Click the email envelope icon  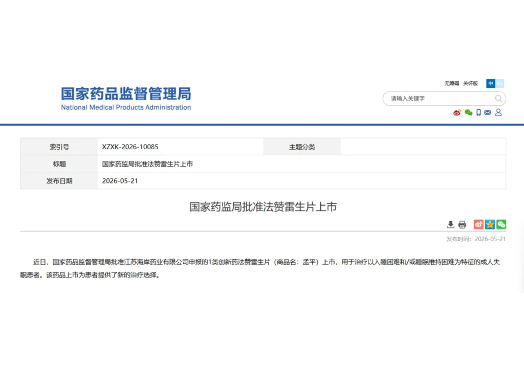point(488,112)
